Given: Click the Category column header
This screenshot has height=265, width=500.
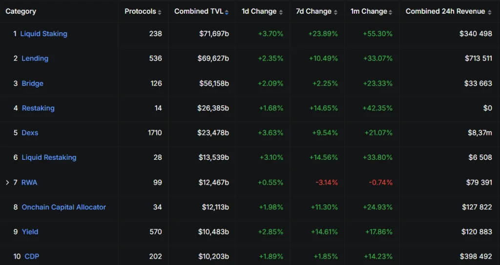Looking at the screenshot, I should [x=21, y=11].
